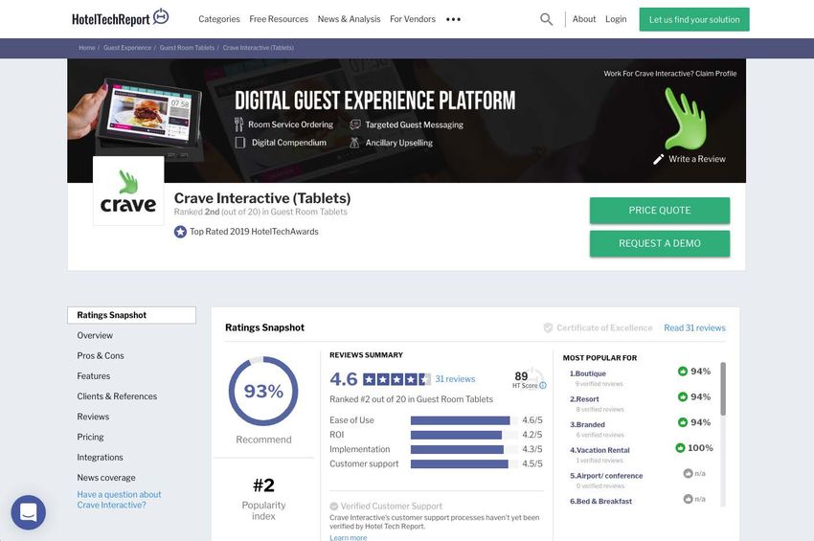Click the Crave logo thumbnail
The width and height of the screenshot is (814, 541).
point(128,192)
